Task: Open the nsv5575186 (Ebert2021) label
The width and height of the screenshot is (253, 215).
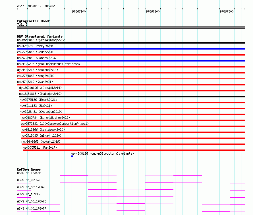Action: [x=38, y=100]
